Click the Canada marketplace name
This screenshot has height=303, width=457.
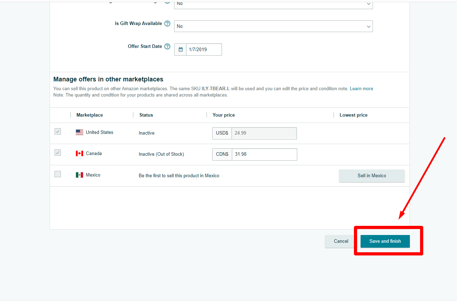[94, 154]
